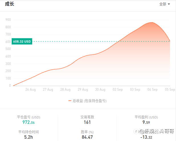The height and width of the screenshot is (141, 176).
Task: Click the 500 y-axis label
Action: click(x=8, y=49)
